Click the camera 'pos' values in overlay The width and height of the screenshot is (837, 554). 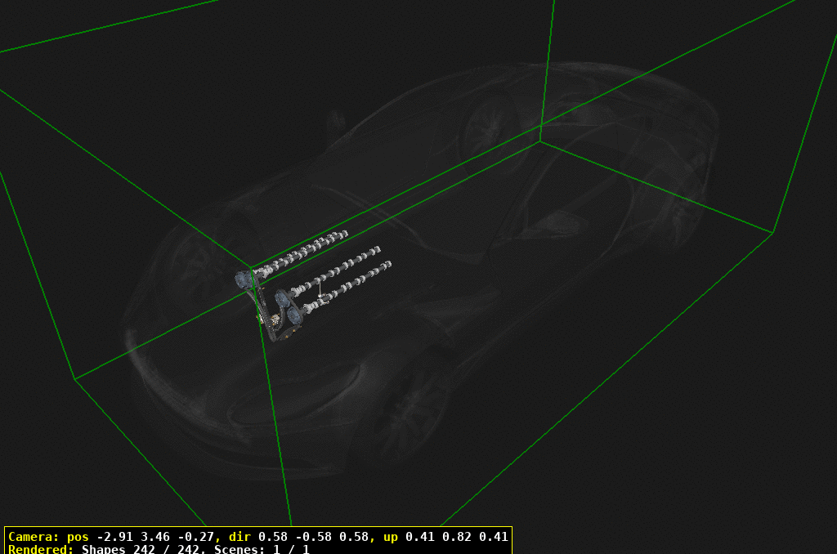click(x=154, y=537)
